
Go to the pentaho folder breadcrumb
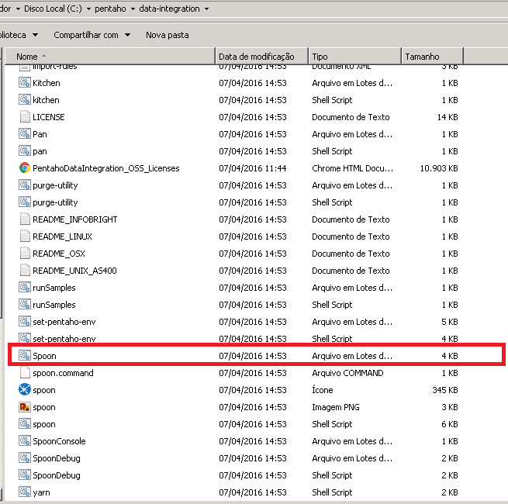pyautogui.click(x=110, y=9)
